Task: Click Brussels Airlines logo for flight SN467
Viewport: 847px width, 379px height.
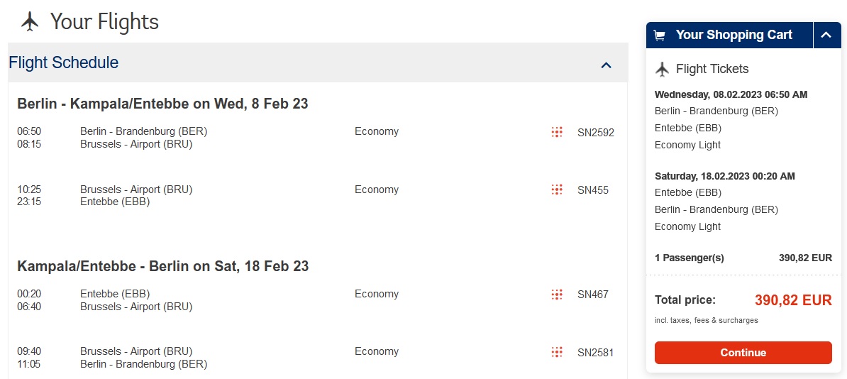Action: coord(557,294)
